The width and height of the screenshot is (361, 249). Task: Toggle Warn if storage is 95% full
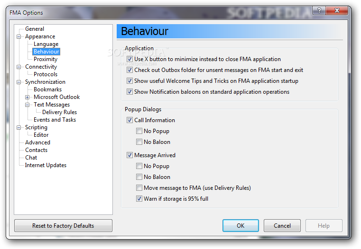pos(139,199)
